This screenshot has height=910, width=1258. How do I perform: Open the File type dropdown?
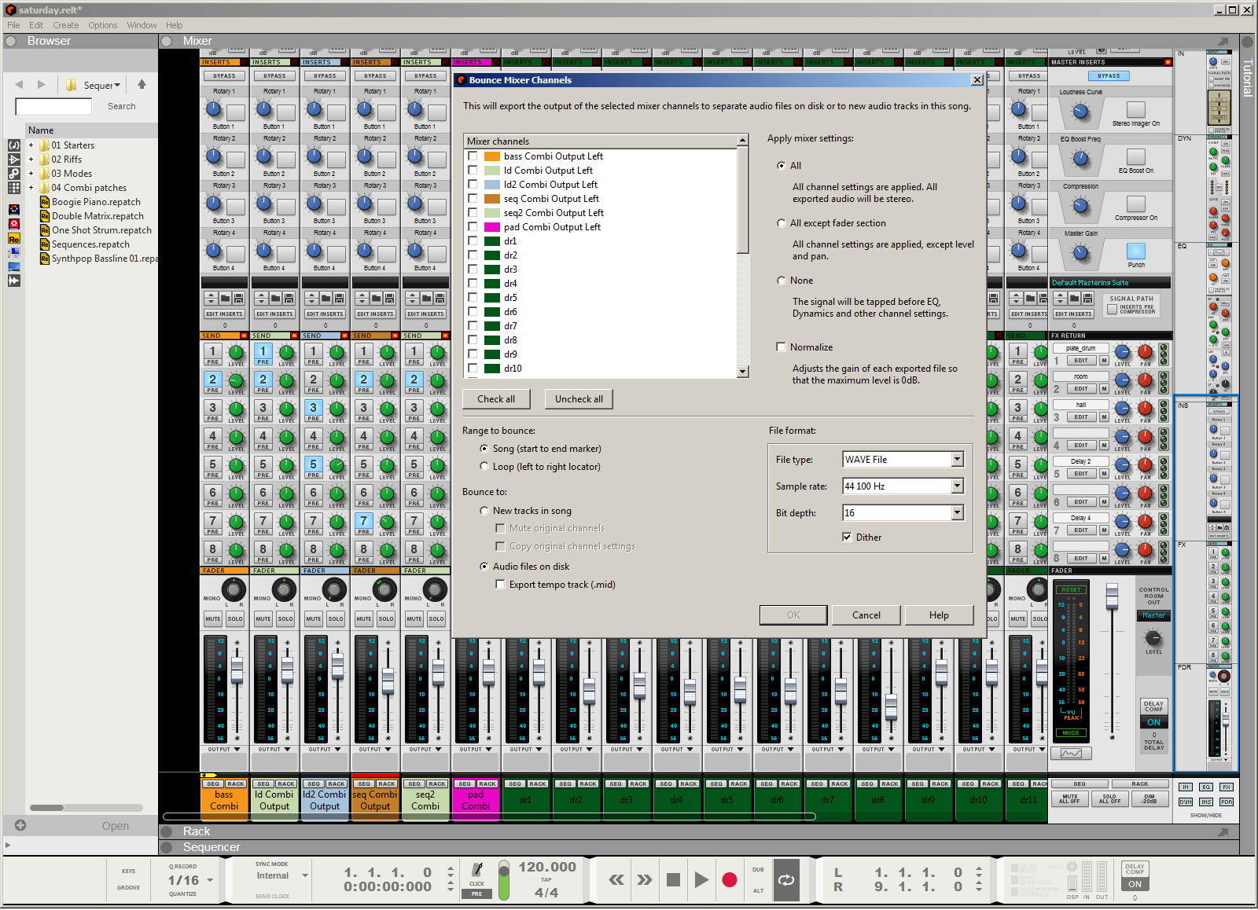click(957, 460)
